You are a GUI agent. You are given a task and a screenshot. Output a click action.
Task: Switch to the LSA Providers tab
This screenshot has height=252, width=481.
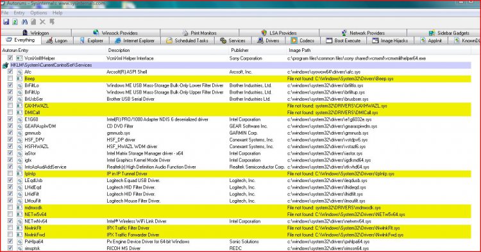(x=279, y=33)
